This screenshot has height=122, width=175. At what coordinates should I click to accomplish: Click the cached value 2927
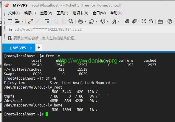point(152,65)
